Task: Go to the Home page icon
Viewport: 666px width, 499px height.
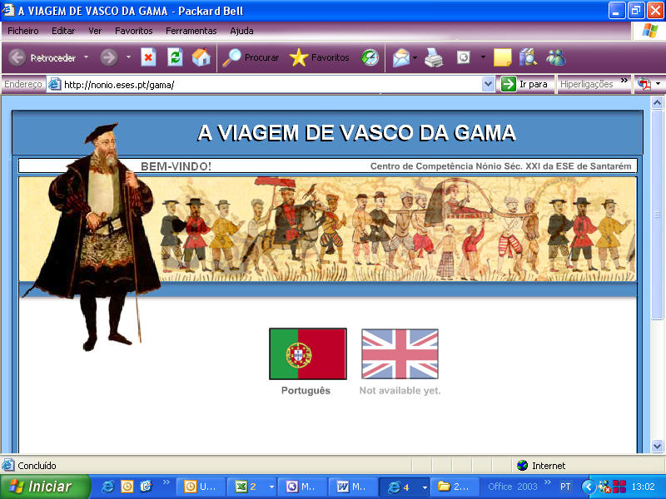Action: [x=201, y=57]
